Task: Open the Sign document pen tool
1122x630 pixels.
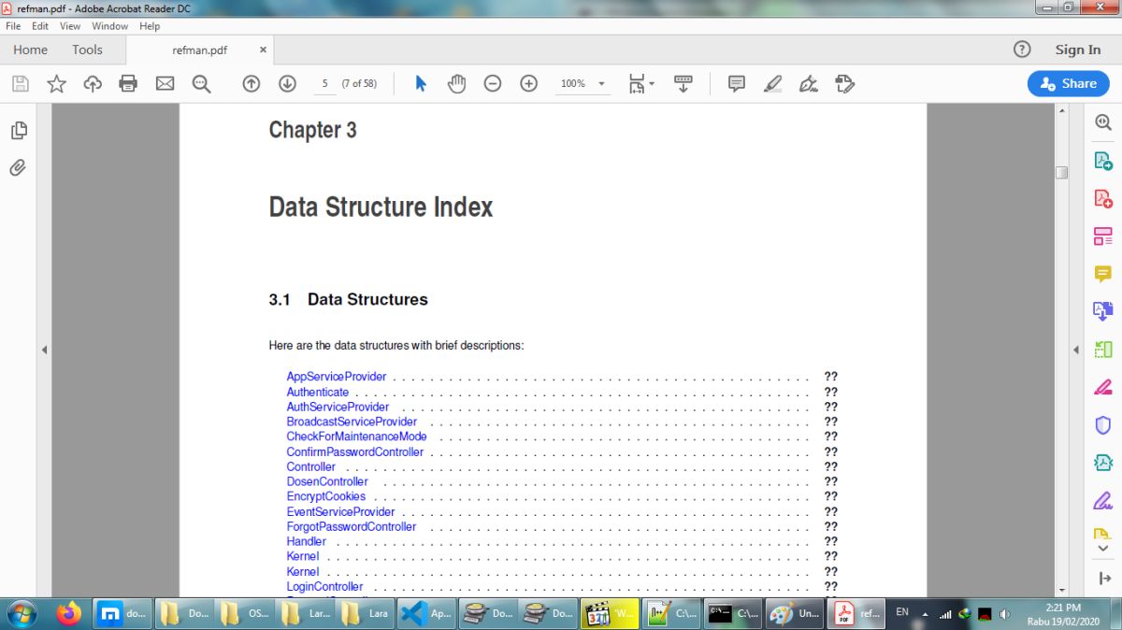Action: pos(809,84)
